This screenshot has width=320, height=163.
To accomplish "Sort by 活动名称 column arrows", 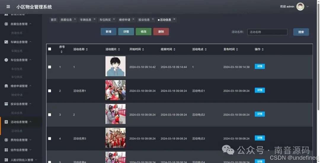I will [x=87, y=49].
